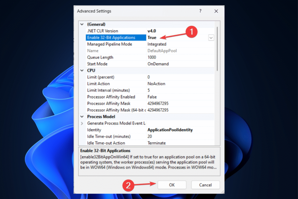The width and height of the screenshot is (298, 199).
Task: Collapse the Process Model section
Action: [82, 117]
